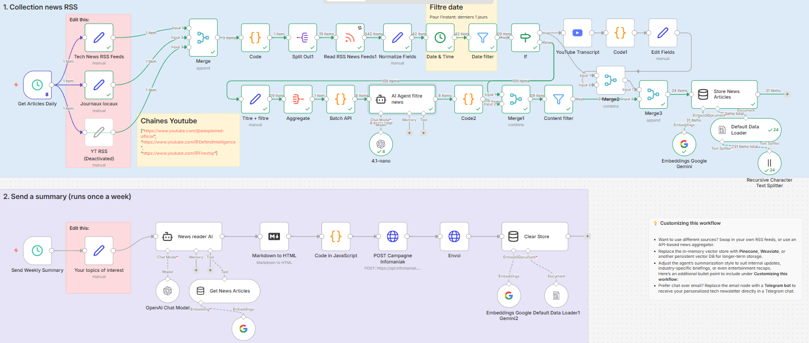Add a node after Store News Articles output
Screen dimensions: 809x343
pos(787,94)
